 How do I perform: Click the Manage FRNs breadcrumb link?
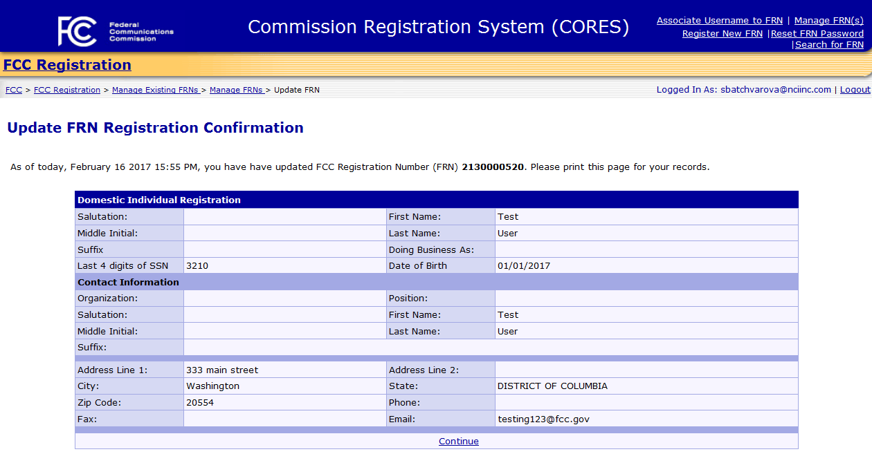click(235, 90)
